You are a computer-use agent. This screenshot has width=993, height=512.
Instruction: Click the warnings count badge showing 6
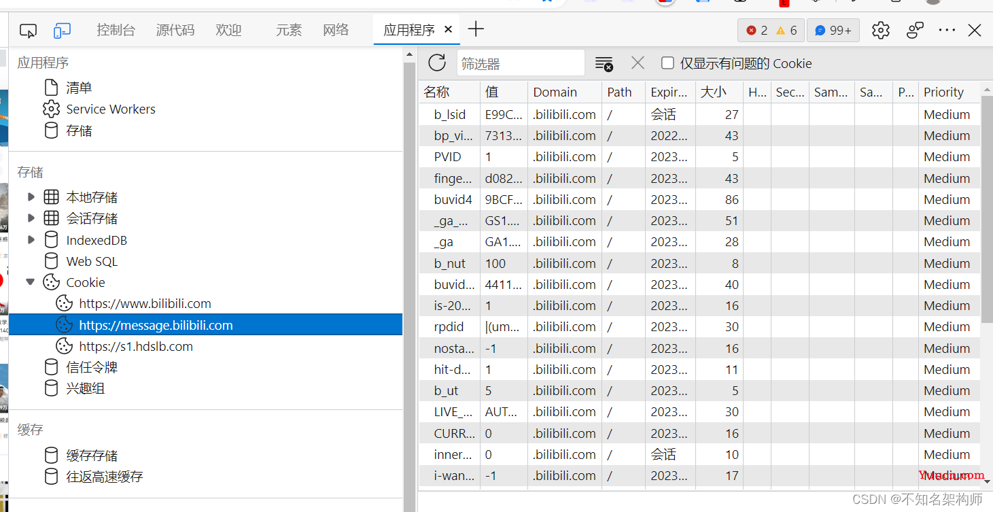pos(786,30)
